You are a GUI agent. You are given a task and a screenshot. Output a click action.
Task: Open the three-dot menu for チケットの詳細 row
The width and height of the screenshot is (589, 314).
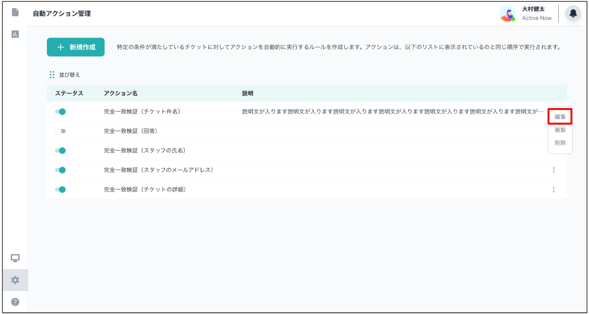click(553, 189)
